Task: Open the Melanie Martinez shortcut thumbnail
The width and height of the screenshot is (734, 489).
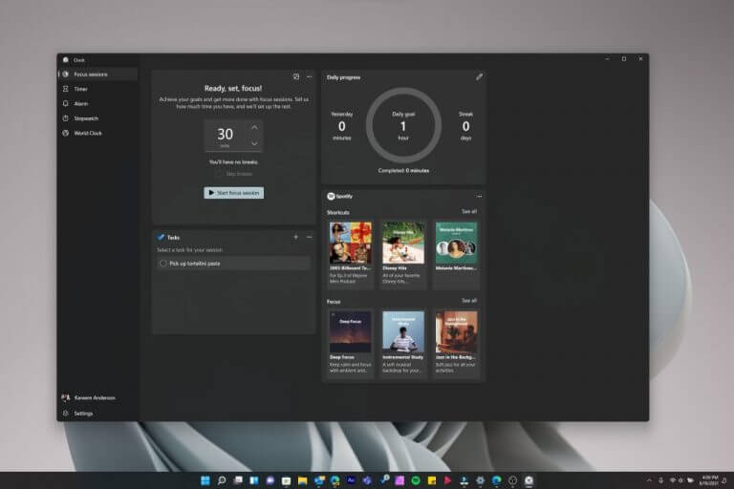Action: point(457,243)
